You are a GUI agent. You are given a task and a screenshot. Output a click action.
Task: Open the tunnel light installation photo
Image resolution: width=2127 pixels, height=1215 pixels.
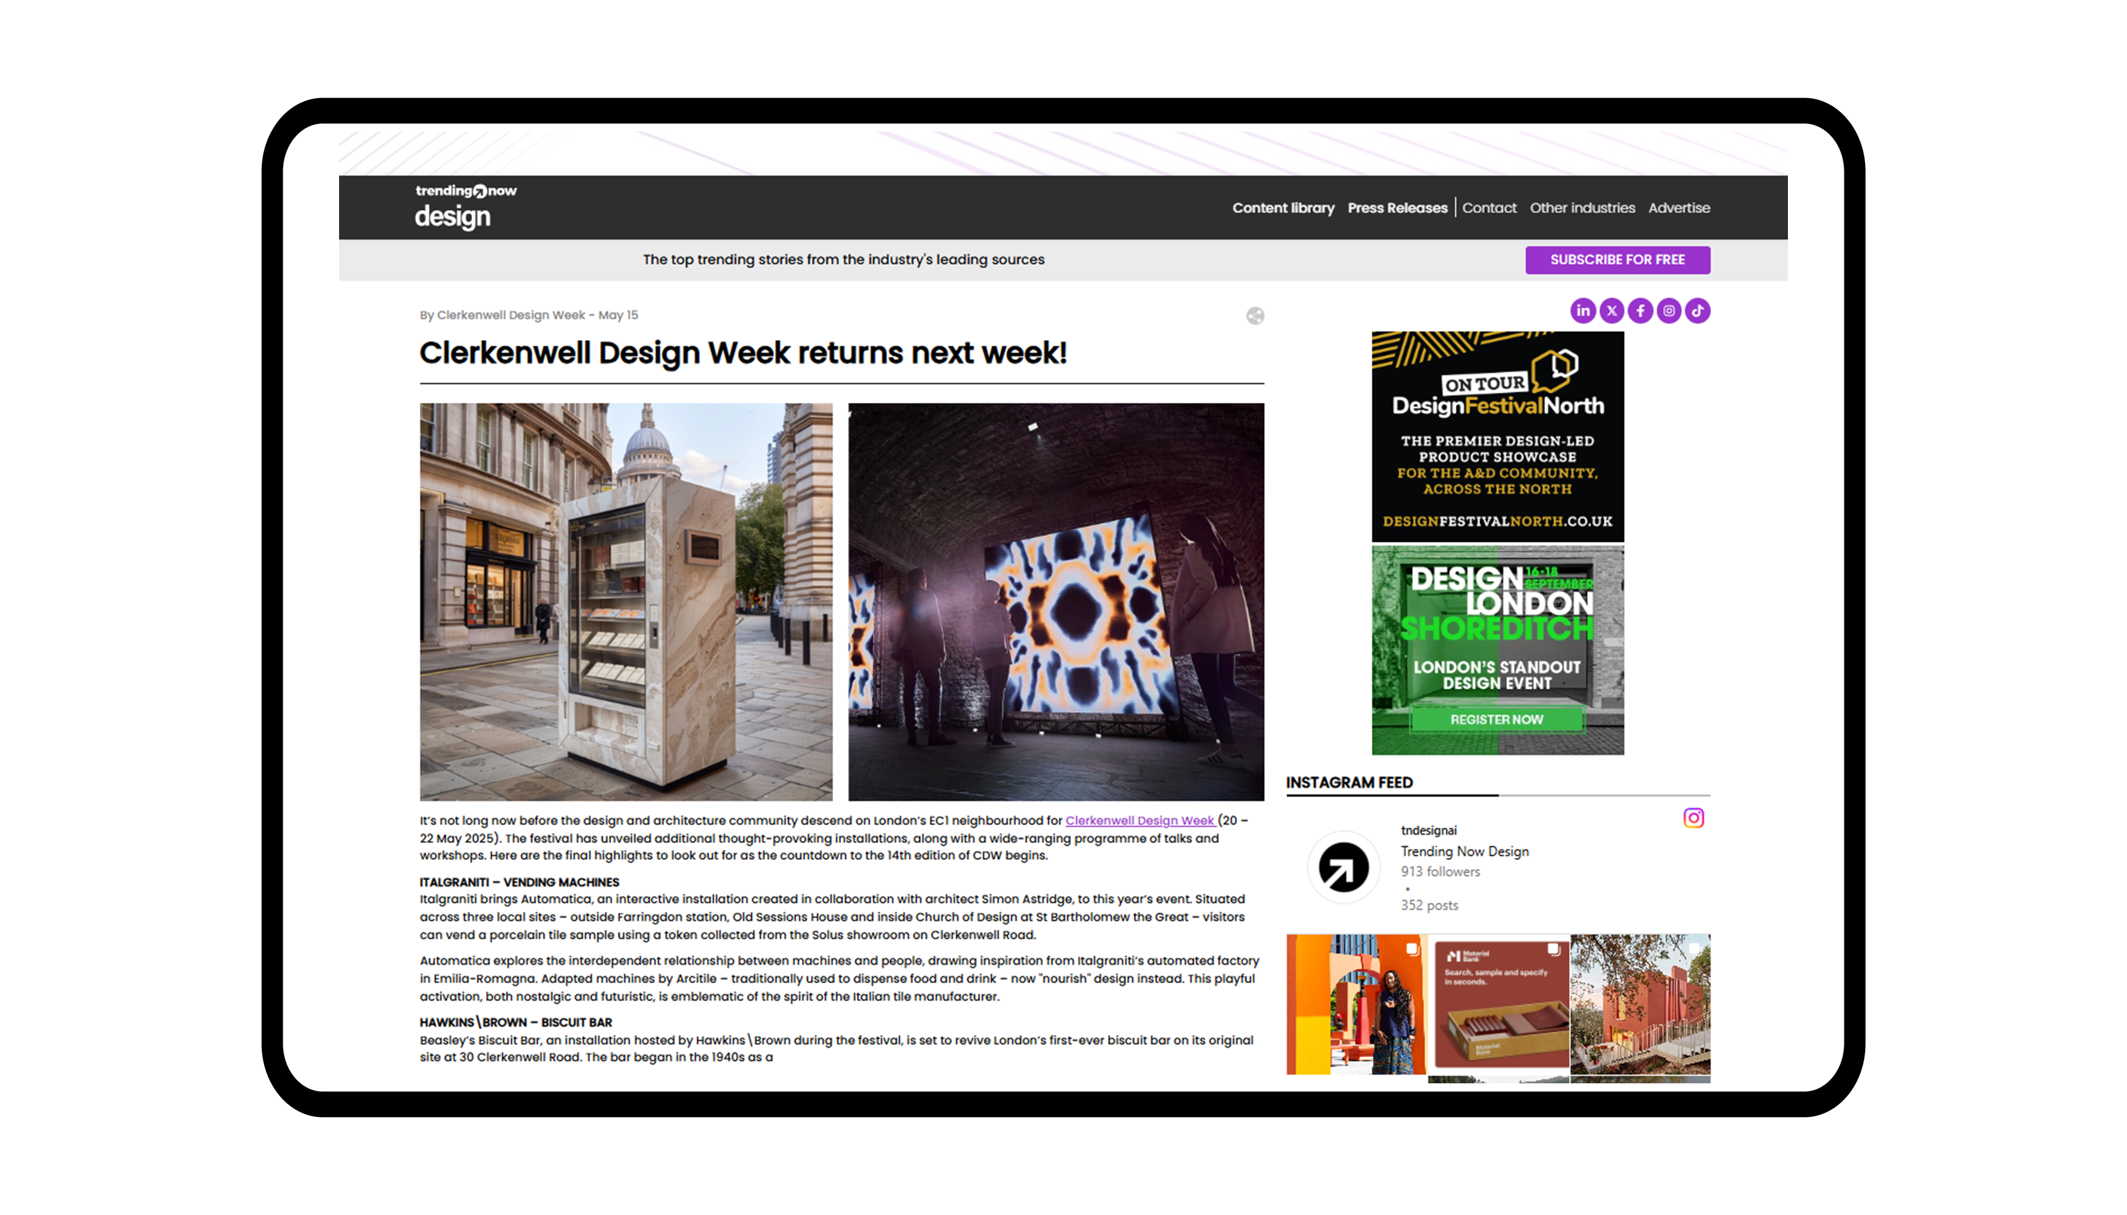pyautogui.click(x=1056, y=602)
